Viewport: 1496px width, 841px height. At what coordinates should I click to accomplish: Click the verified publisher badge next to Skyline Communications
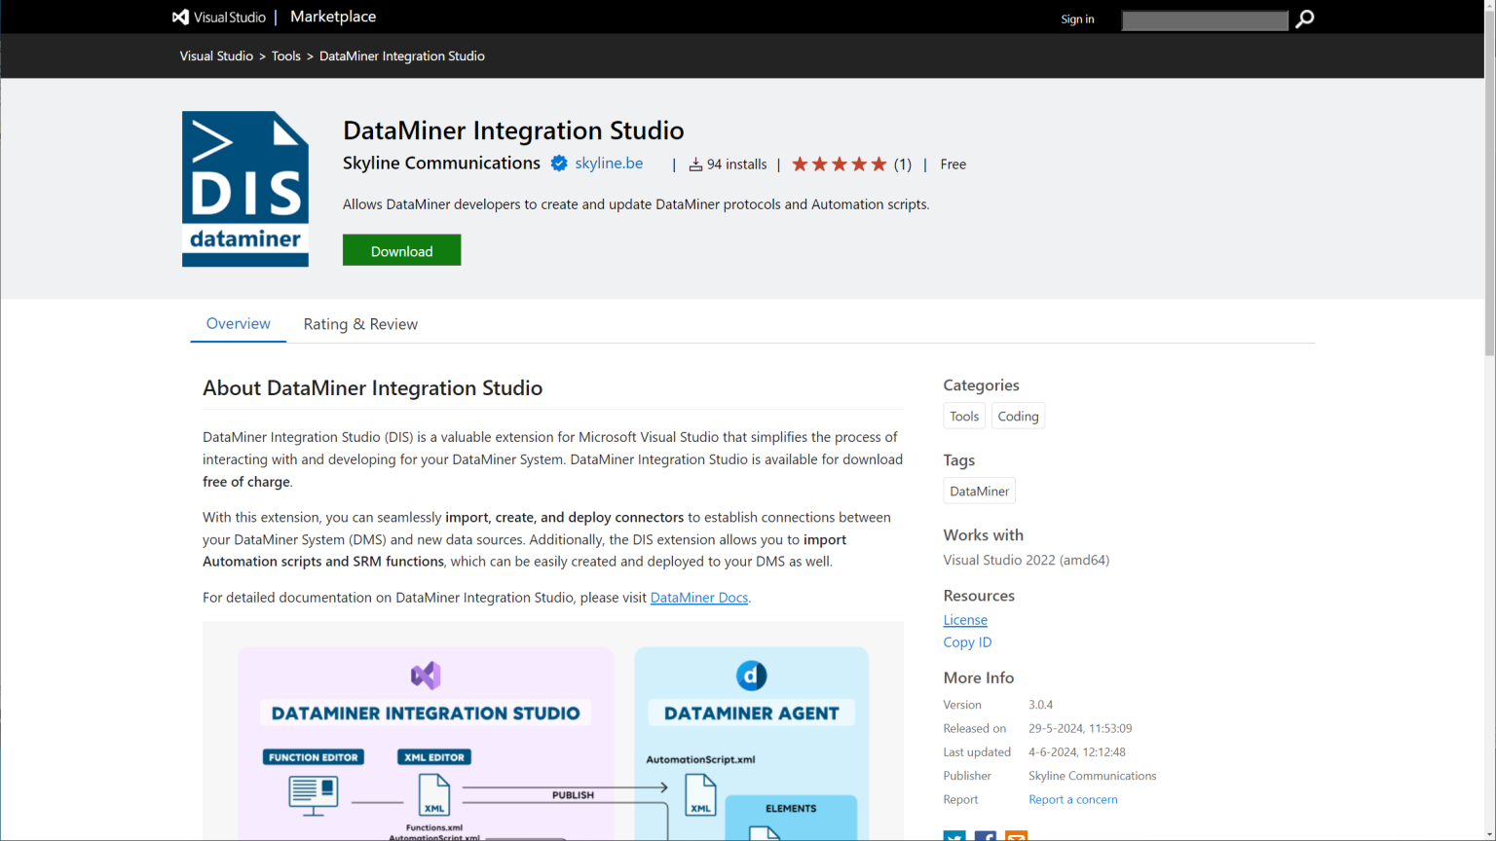558,164
